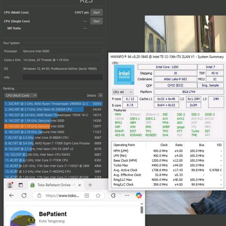The width and height of the screenshot is (226, 226).
Task: Click the browser back arrow
Action: pyautogui.click(x=12, y=196)
